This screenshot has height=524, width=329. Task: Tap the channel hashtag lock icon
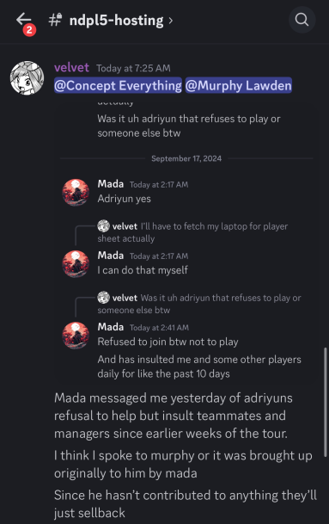(x=55, y=20)
